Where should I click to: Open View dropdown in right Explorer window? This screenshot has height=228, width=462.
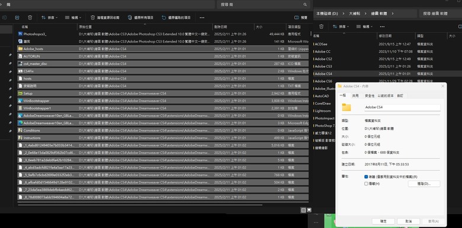pos(364,27)
